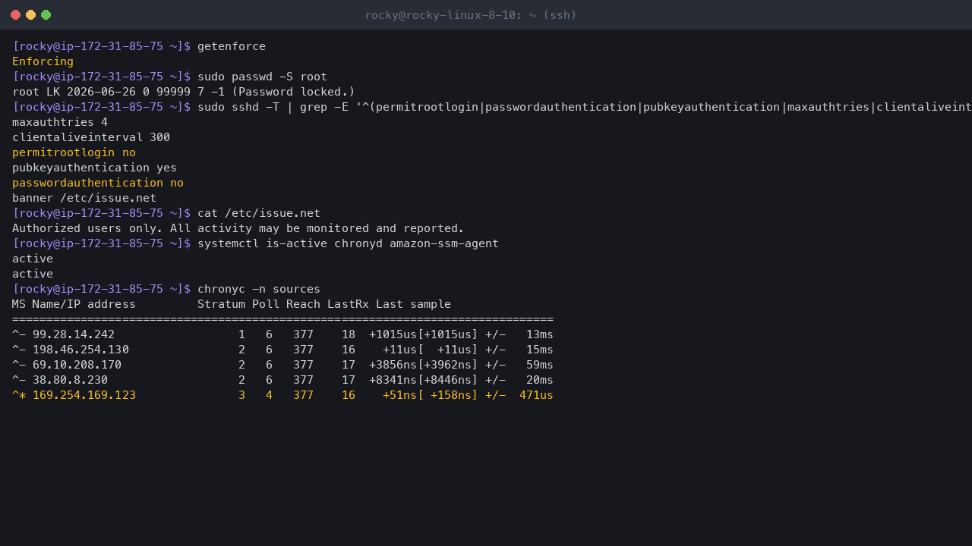972x546 pixels.
Task: Close the terminal window with red button
Action: [15, 15]
